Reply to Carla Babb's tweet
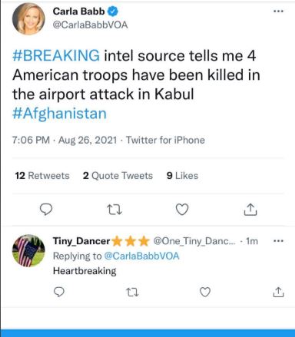The width and height of the screenshot is (295, 337). (46, 210)
